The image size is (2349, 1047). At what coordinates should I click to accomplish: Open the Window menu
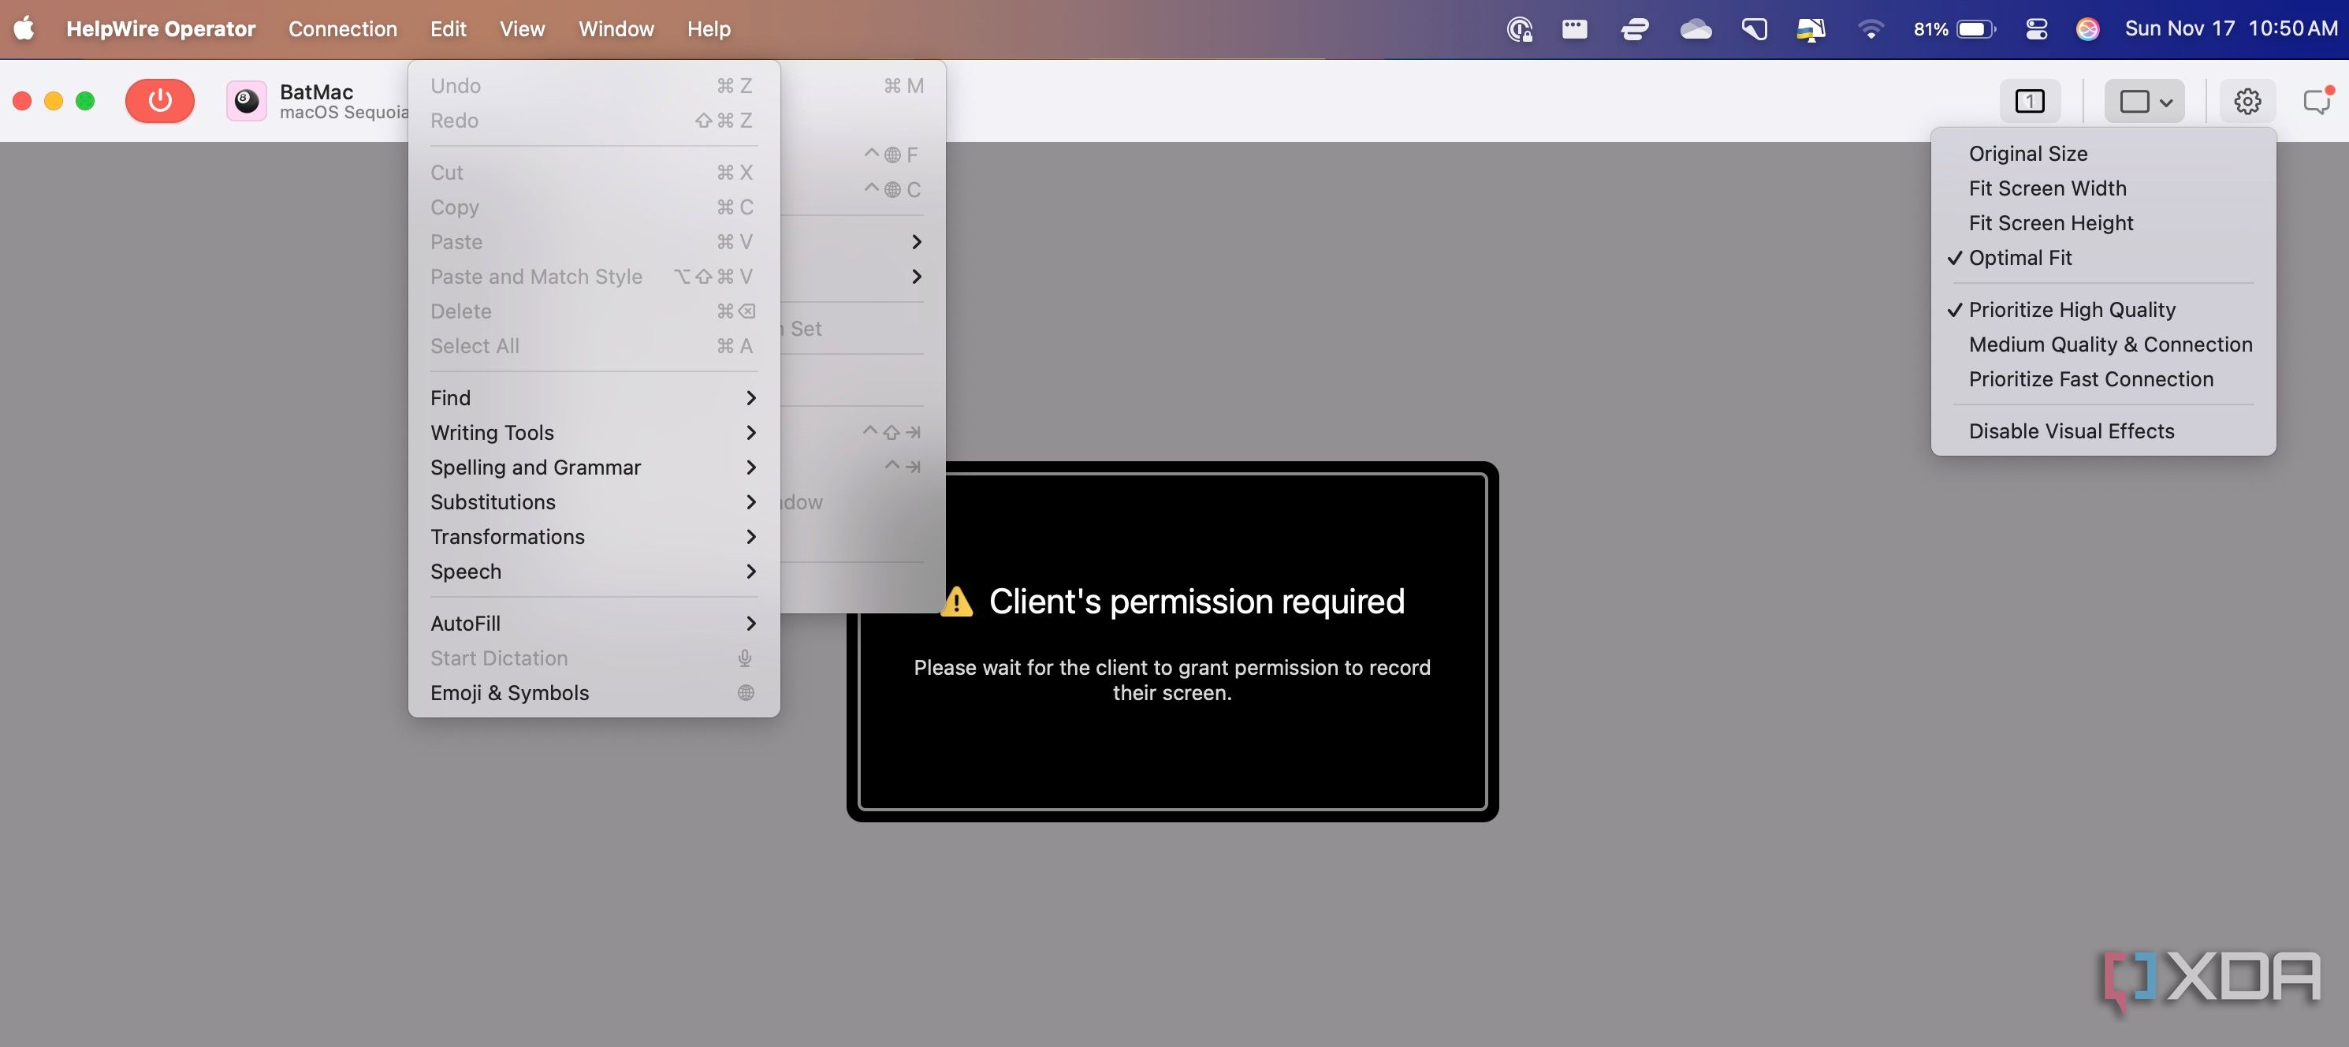click(x=616, y=28)
